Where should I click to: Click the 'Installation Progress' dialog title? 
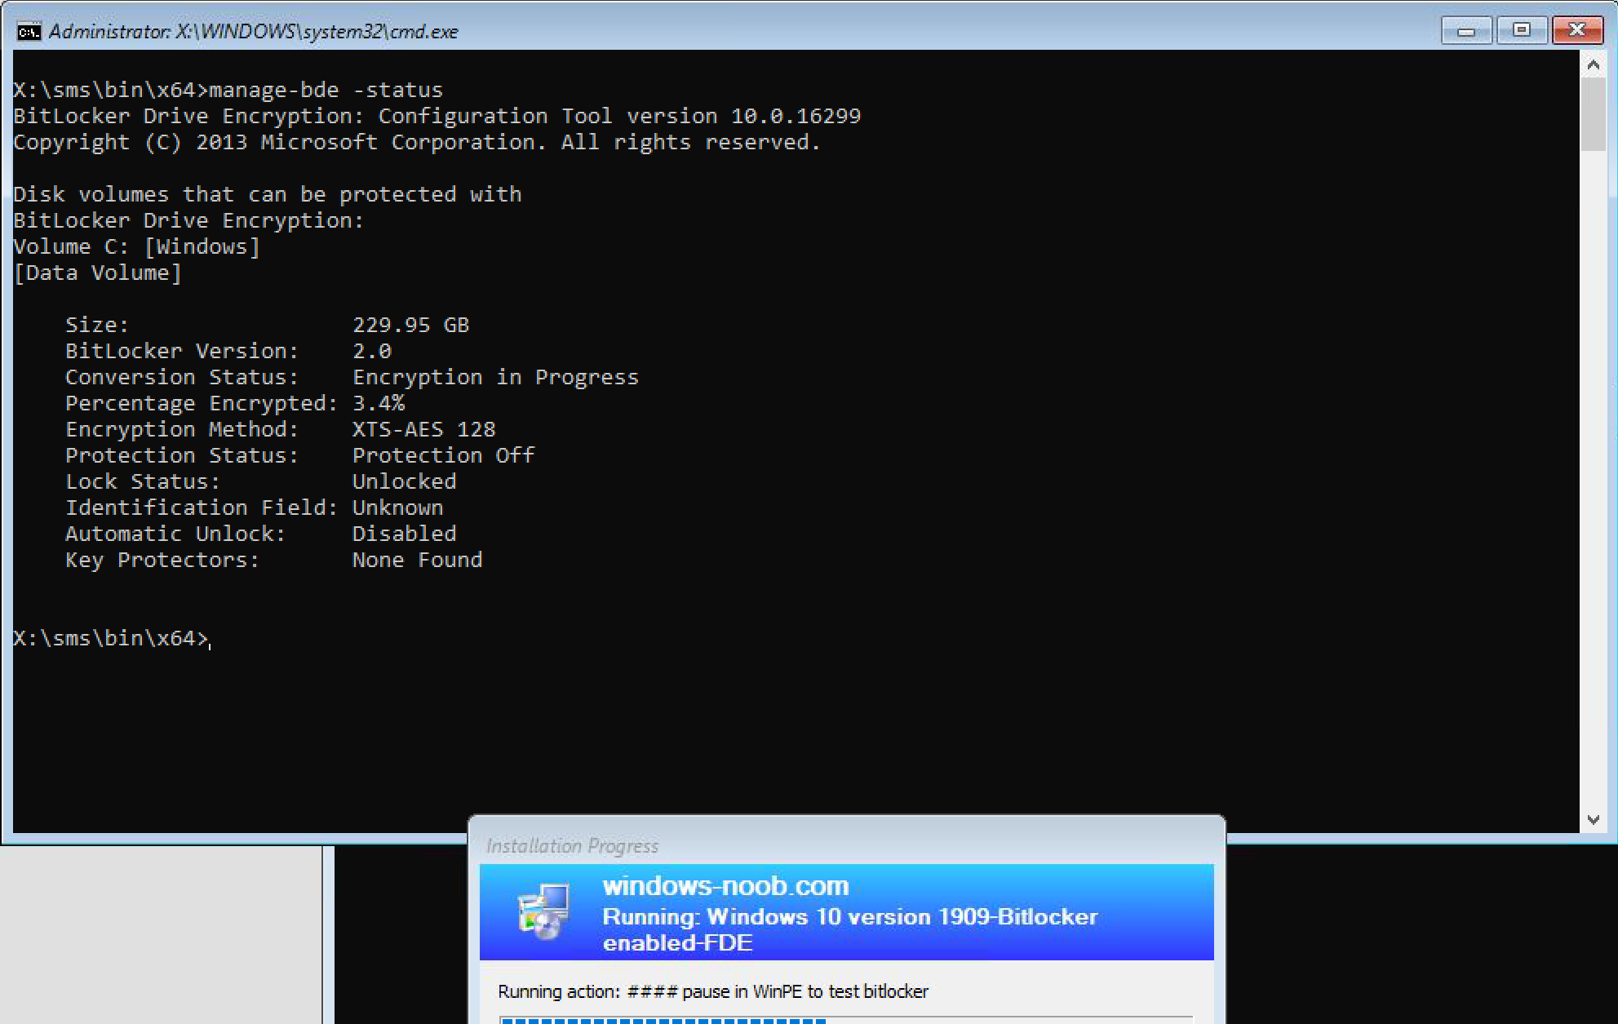point(573,846)
